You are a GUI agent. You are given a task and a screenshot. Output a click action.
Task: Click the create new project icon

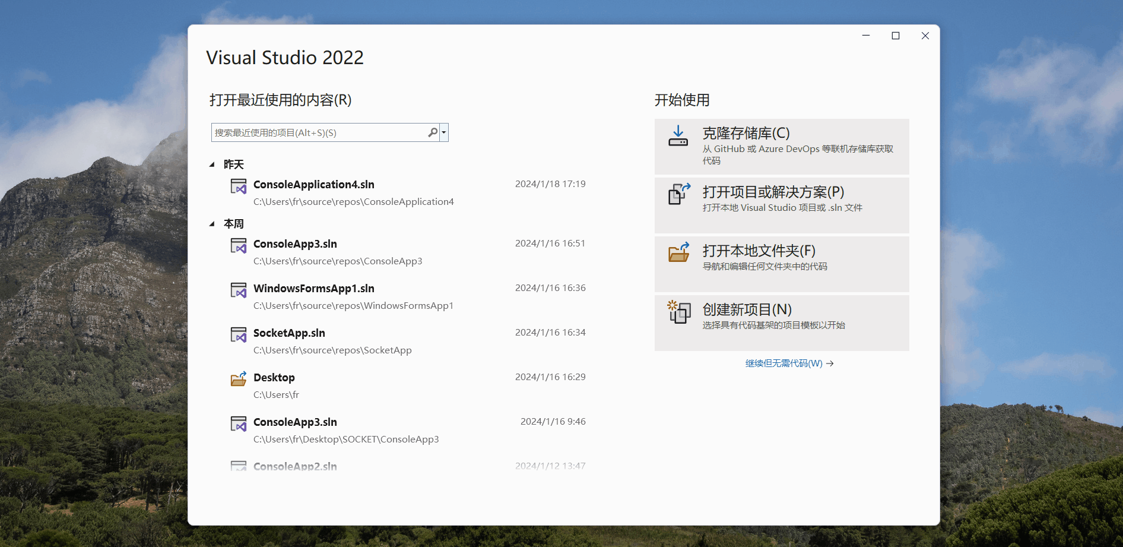[679, 312]
